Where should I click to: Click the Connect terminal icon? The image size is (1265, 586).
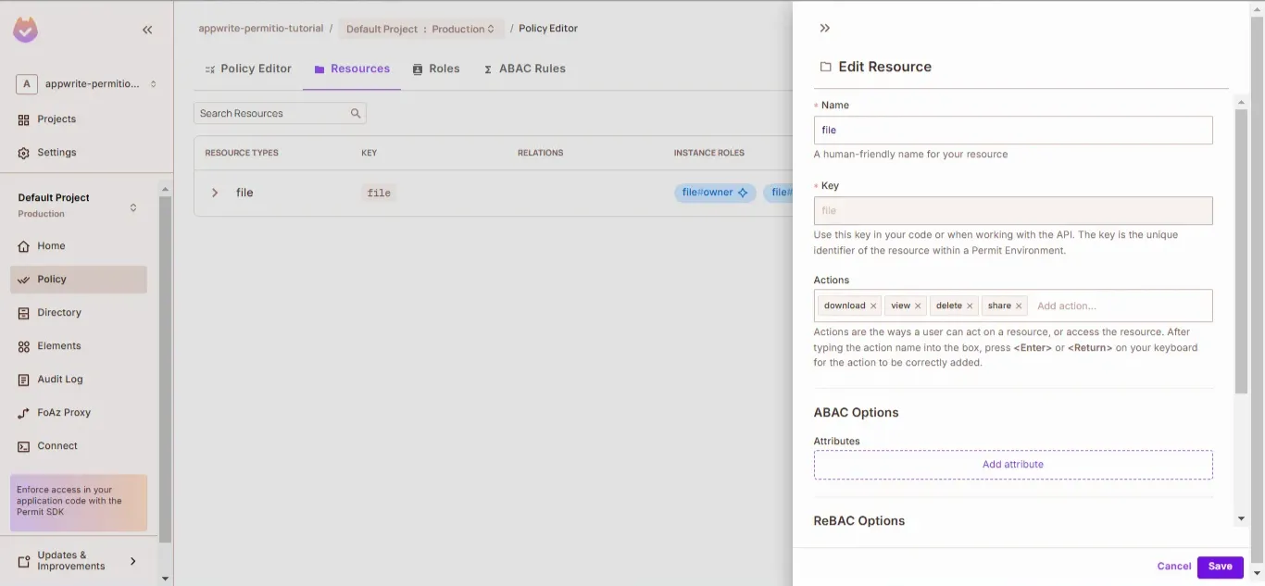coord(24,446)
